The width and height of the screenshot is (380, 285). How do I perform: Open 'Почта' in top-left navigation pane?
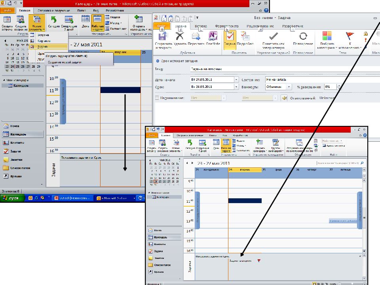pos(23,126)
